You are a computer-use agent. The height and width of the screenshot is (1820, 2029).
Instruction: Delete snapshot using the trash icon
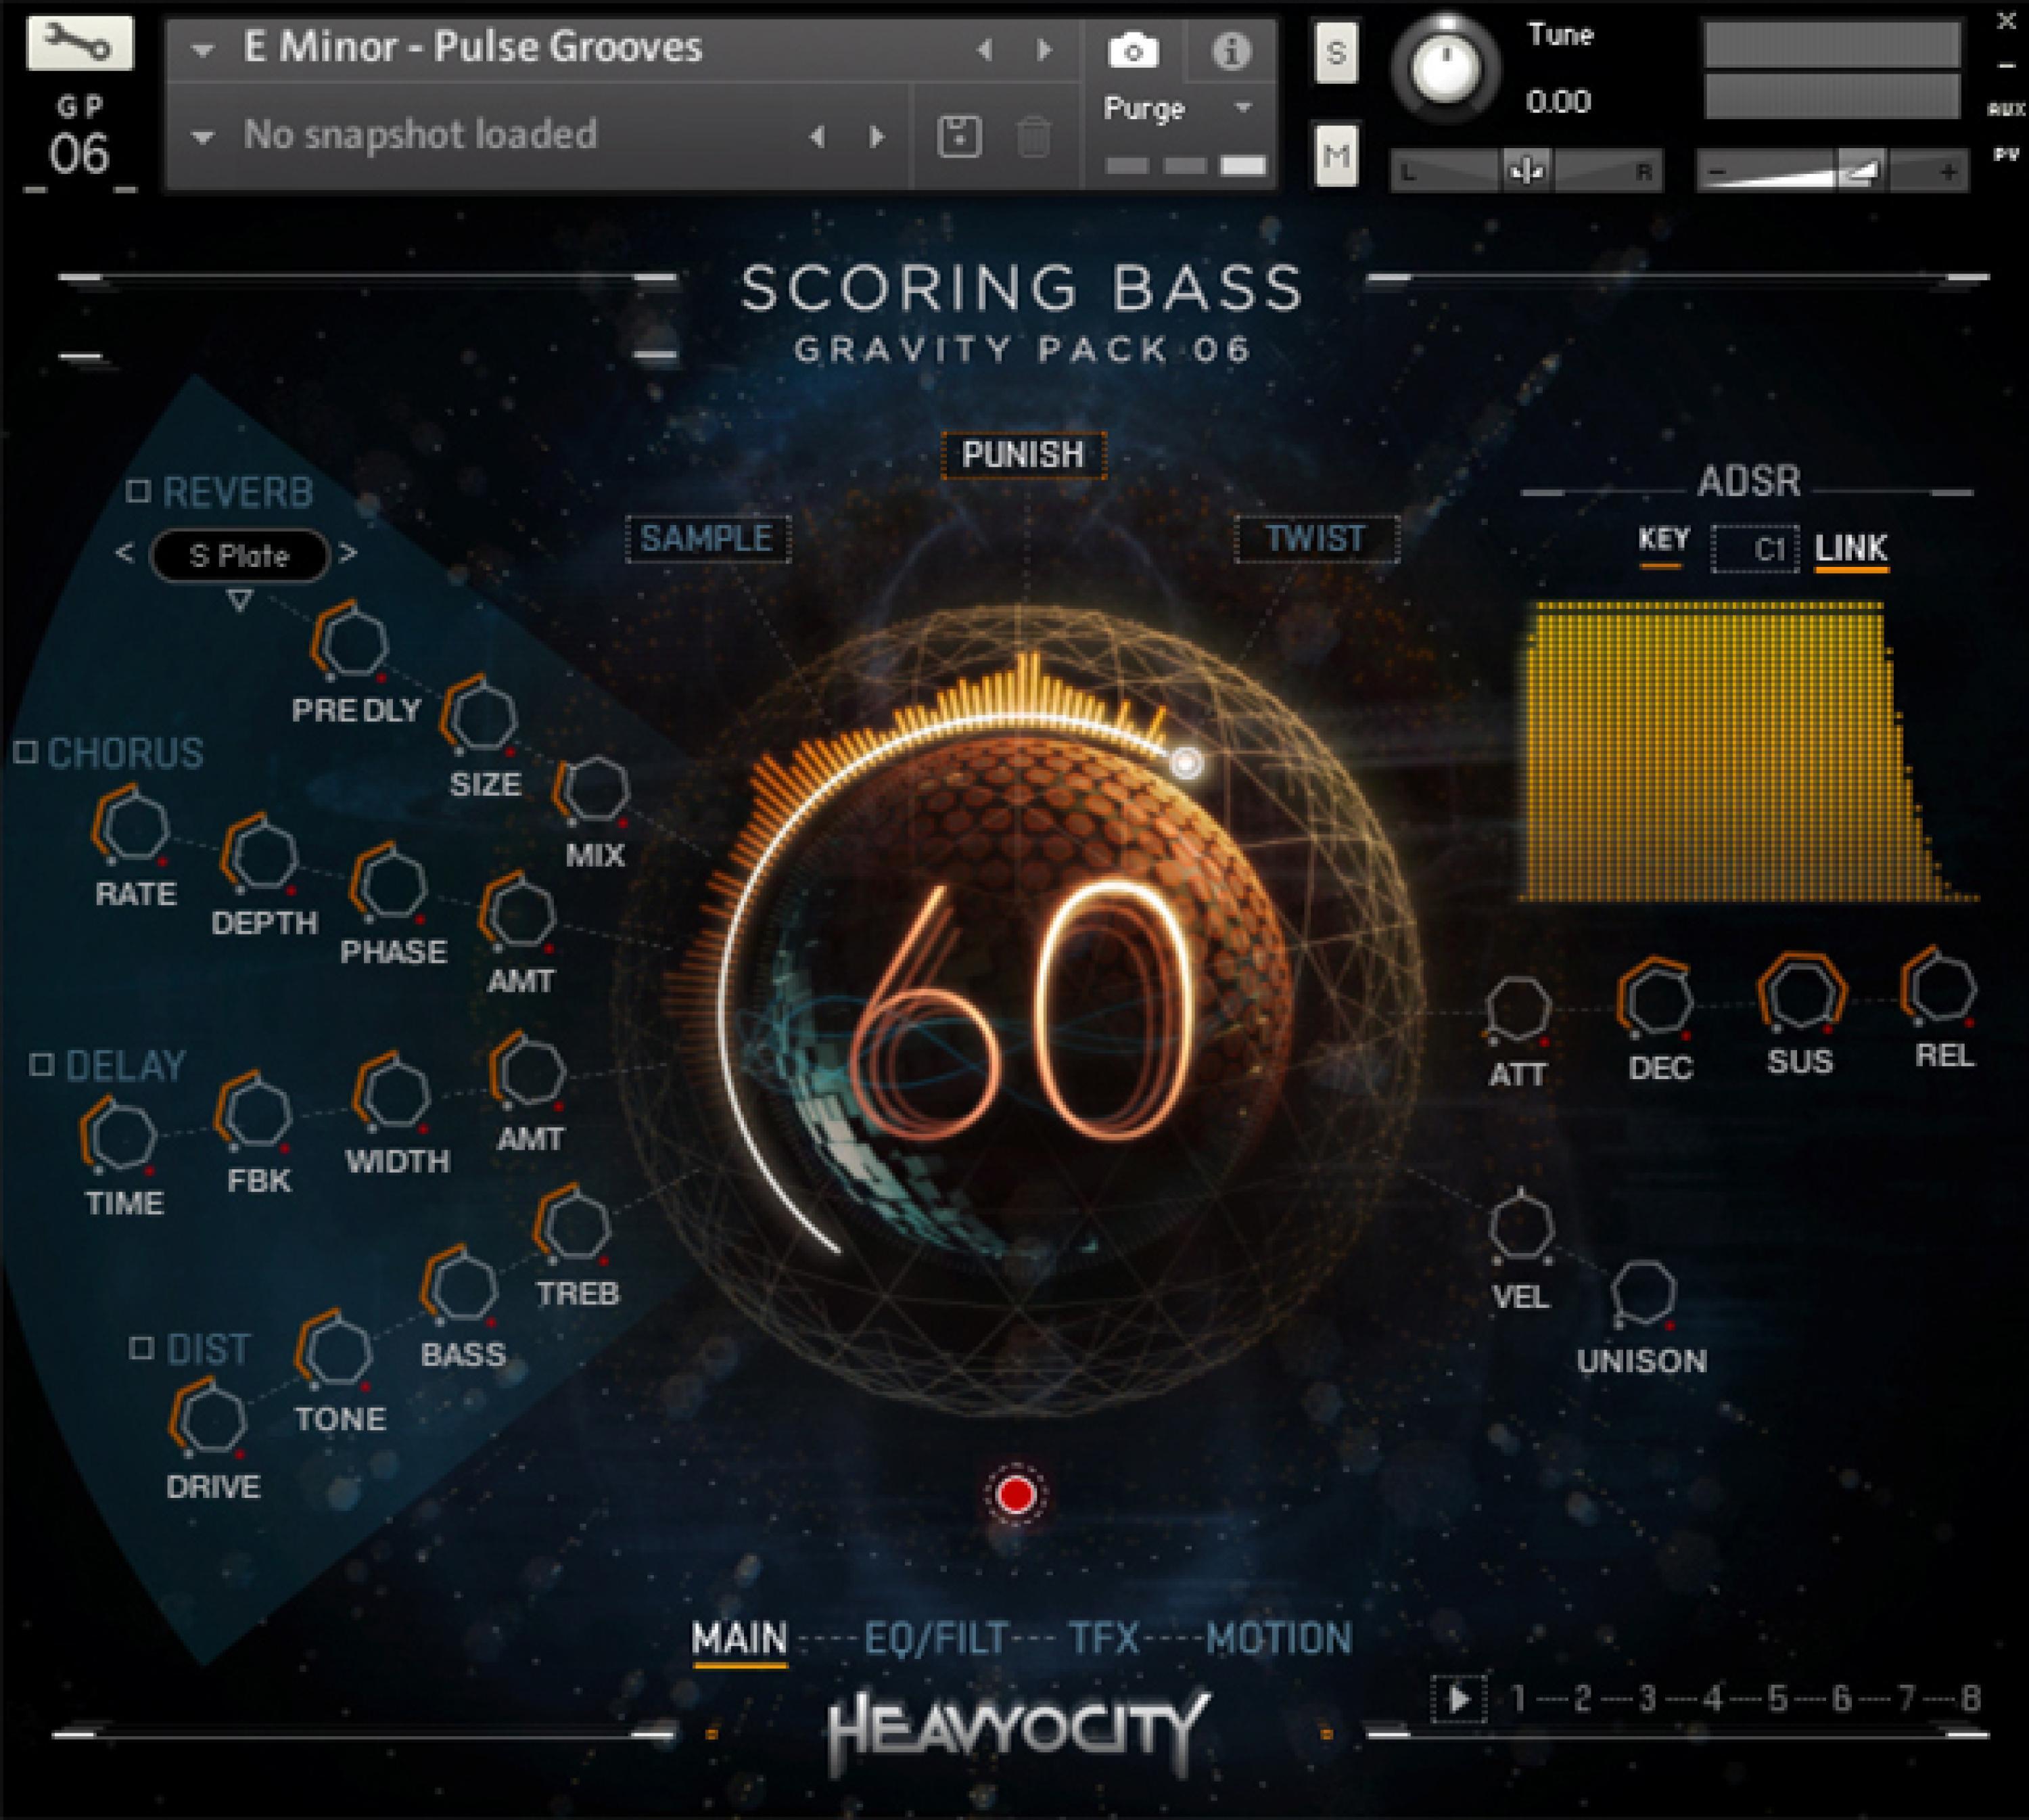point(1033,136)
